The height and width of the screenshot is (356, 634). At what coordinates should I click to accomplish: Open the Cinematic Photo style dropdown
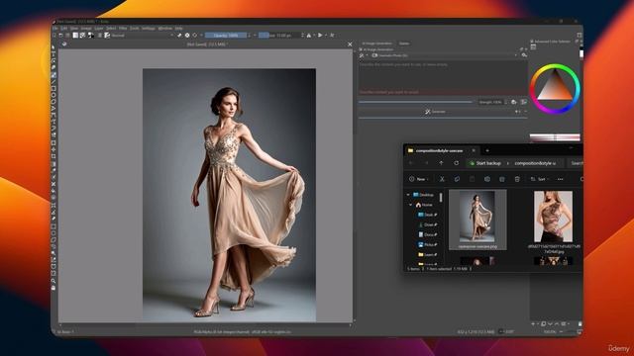click(x=444, y=55)
